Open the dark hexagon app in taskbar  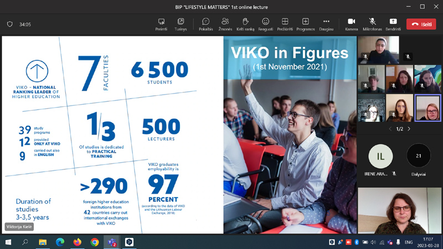129,242
